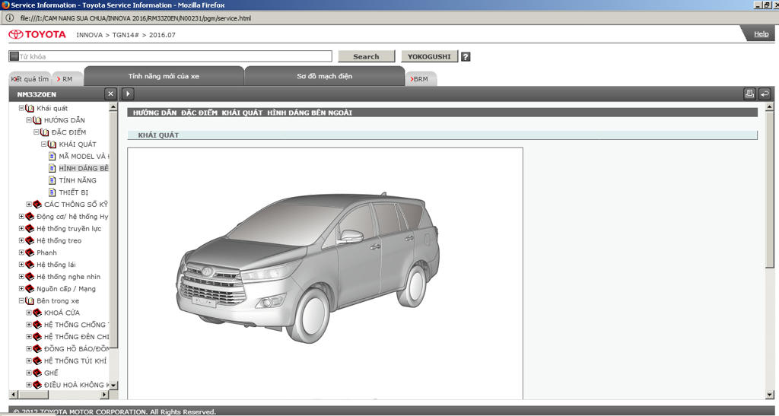Screen dimensions: 779x416
Task: Expand Nguồn cấp / Mạng node
Action: (x=21, y=288)
